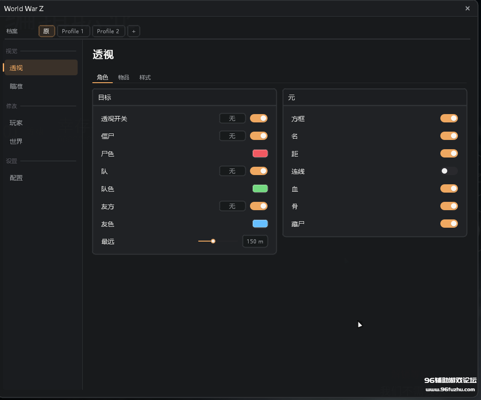Toggle the 方框 switch

449,118
